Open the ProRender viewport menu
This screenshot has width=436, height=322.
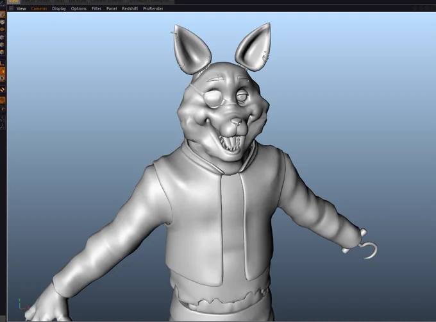pyautogui.click(x=153, y=8)
